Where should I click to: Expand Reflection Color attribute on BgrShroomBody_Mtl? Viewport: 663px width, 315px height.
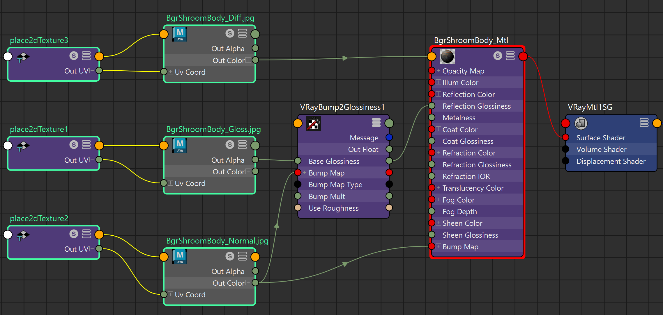coord(439,94)
